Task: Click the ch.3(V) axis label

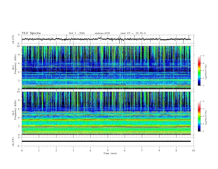Action: click(x=13, y=142)
